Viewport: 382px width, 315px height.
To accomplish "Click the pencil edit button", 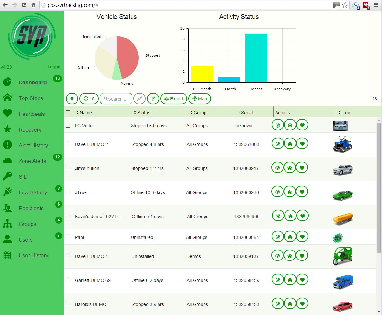I will 140,99.
